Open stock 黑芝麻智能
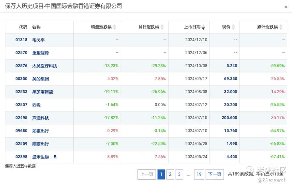The height and width of the screenshot is (187, 292). 43,92
